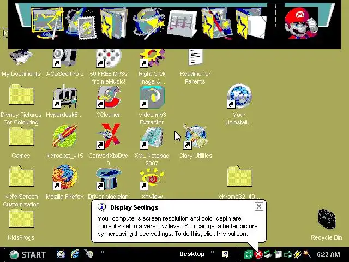The width and height of the screenshot is (349, 262).
Task: Open 50 FREE MP3s from eMusic shortcut
Action: pos(109,58)
